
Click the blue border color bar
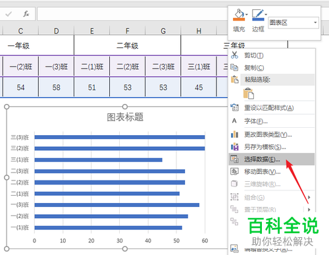click(x=258, y=20)
